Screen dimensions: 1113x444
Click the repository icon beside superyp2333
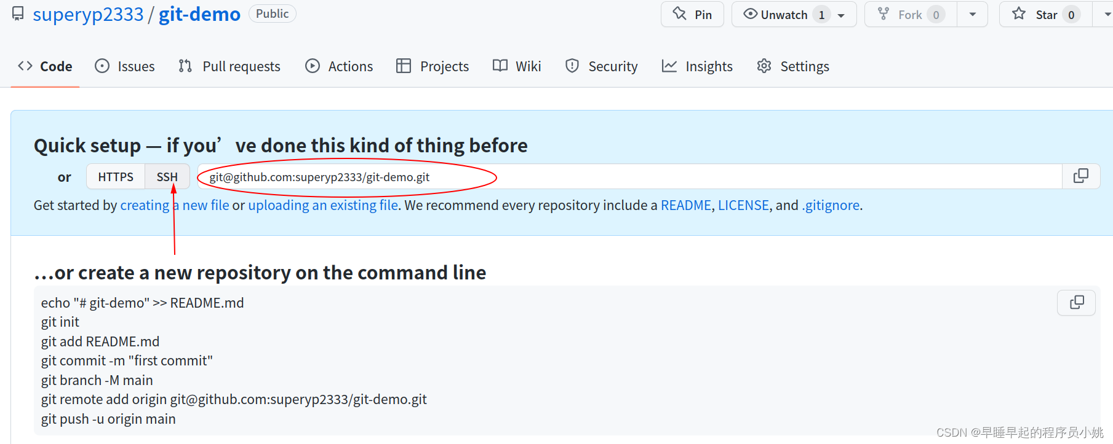(x=18, y=14)
